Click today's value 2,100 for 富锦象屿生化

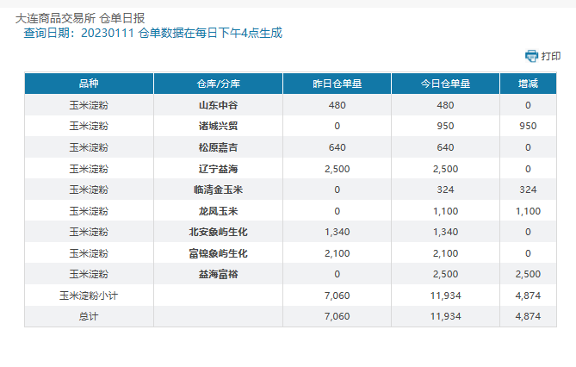point(445,253)
